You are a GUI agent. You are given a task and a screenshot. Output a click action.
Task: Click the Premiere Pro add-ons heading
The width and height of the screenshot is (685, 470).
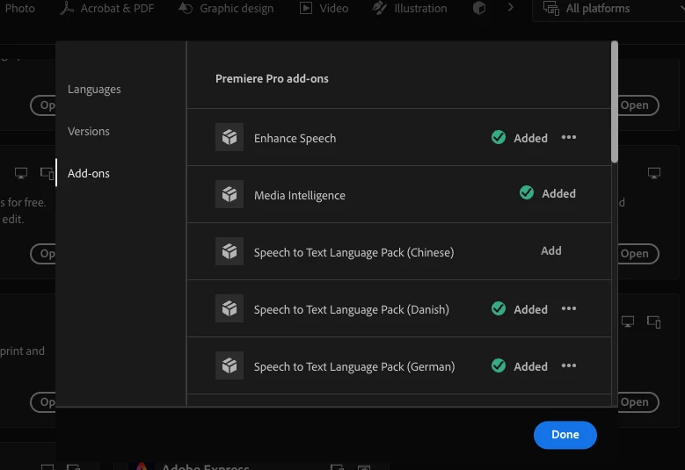[x=272, y=78]
